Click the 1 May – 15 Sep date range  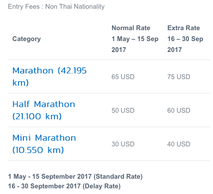(x=135, y=39)
